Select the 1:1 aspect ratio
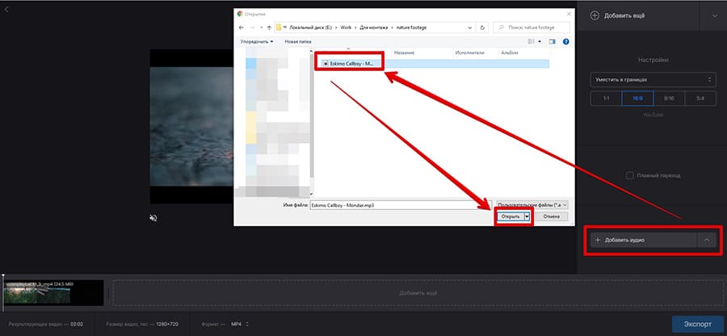This screenshot has width=727, height=336. 605,99
